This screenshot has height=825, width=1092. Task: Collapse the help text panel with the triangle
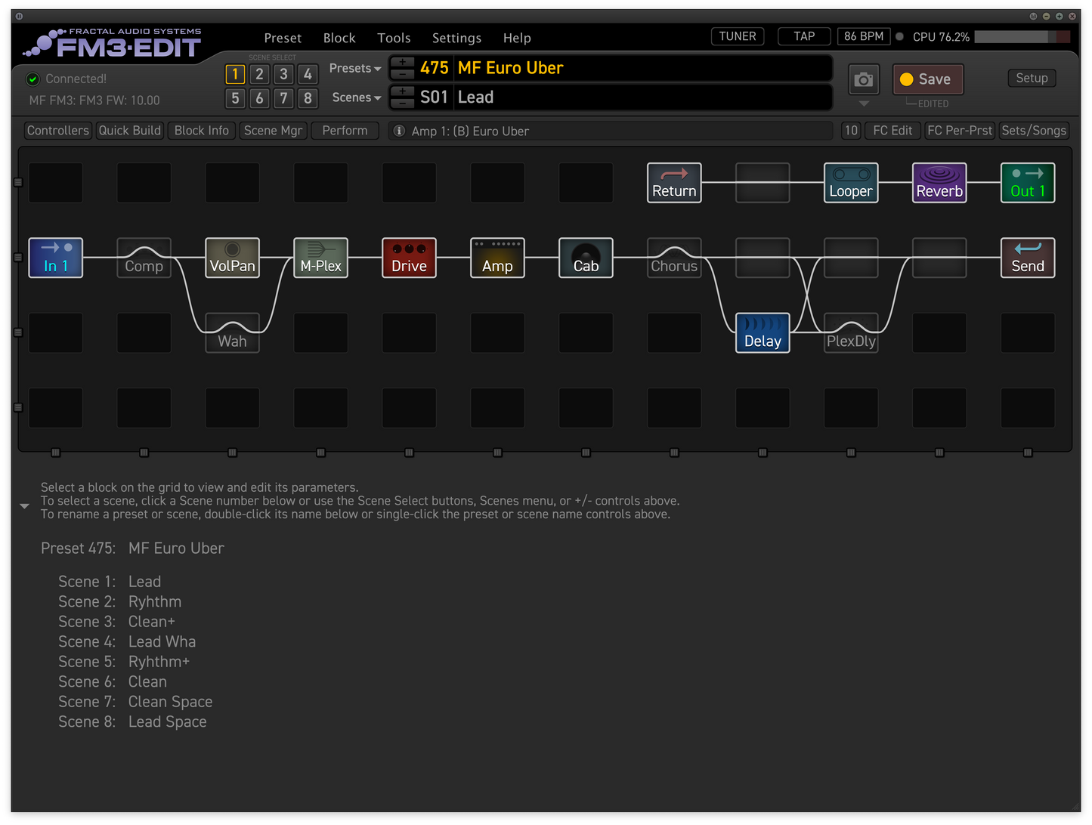[24, 506]
